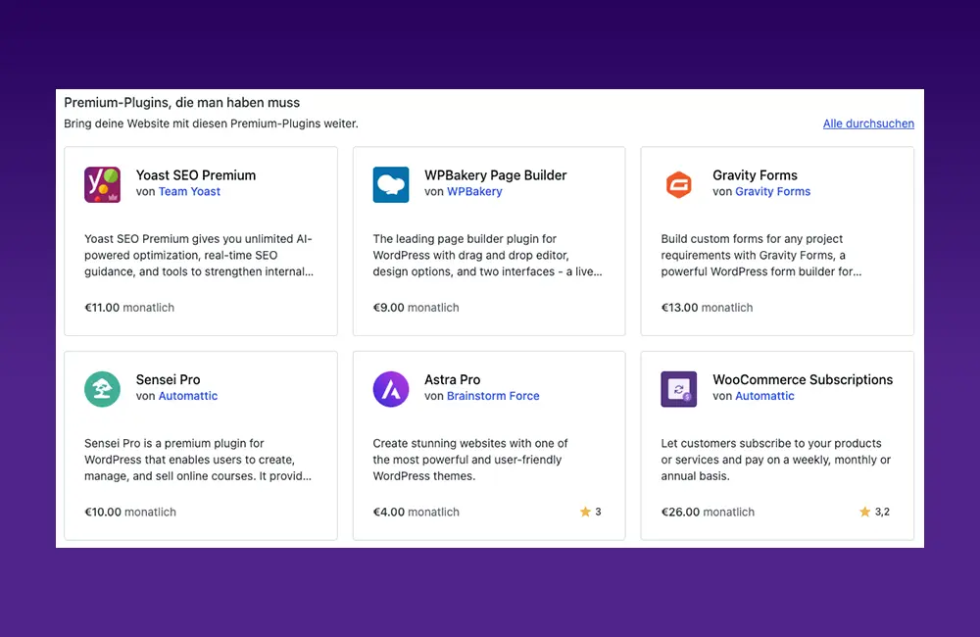Visit the WPBakery author link

(474, 192)
